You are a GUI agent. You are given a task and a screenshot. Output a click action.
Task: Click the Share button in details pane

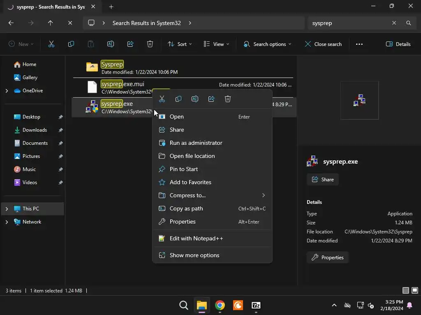(322, 180)
